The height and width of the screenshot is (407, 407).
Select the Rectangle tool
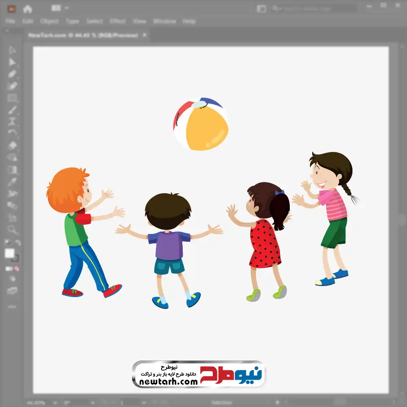point(12,98)
